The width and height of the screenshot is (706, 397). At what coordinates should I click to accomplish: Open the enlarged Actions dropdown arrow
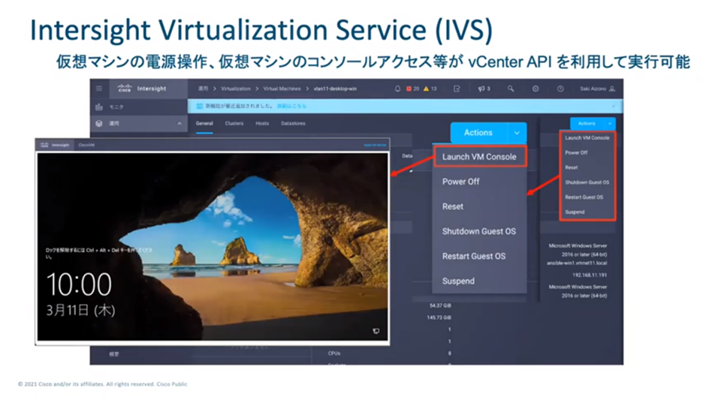click(517, 133)
